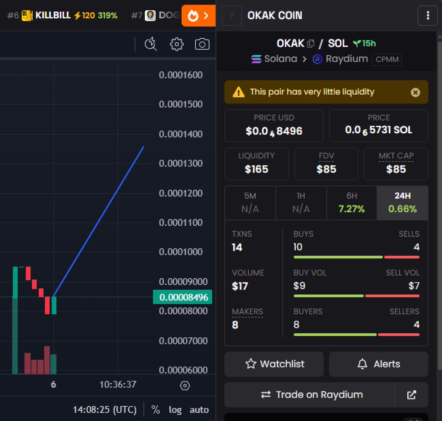Click the bell icon on Alerts
The width and height of the screenshot is (442, 421).
(x=362, y=364)
